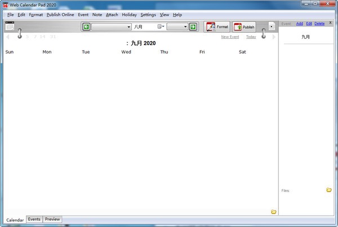Click the green previous arrow button
The width and height of the screenshot is (338, 227).
(86, 26)
